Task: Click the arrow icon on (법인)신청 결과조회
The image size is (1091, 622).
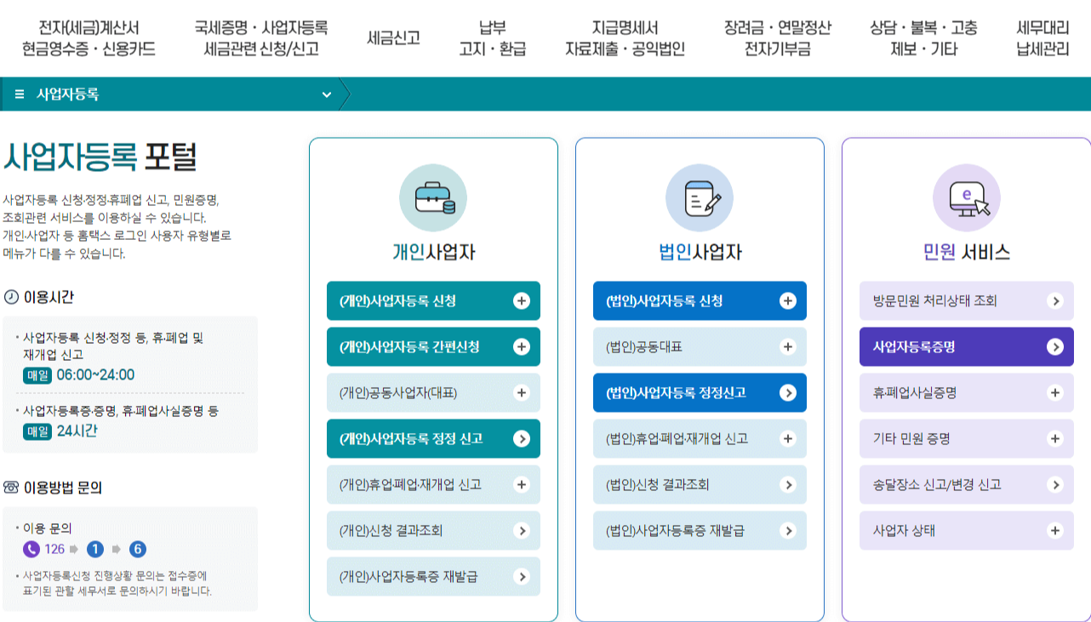Action: pyautogui.click(x=788, y=485)
